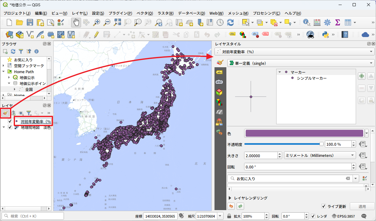
Task: Save project with floppy disk icon
Action: coord(30,22)
